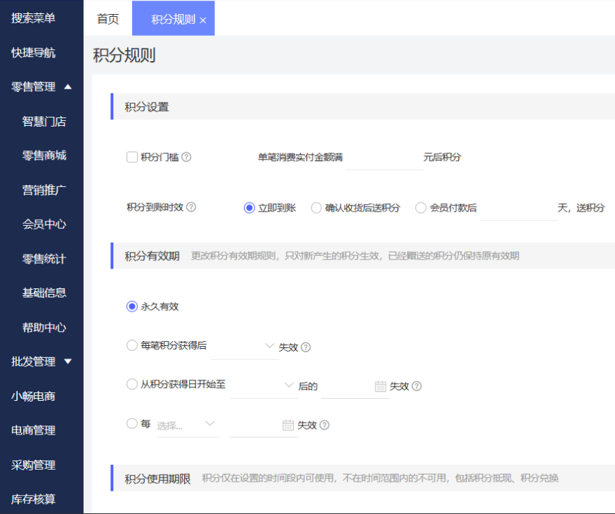Viewport: 615px width, 514px height.
Task: Open dropdown after 从积分获得日开始至
Action: point(264,386)
